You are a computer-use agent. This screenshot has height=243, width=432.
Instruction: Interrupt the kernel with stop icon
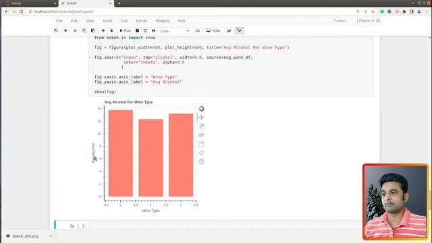coord(137,30)
